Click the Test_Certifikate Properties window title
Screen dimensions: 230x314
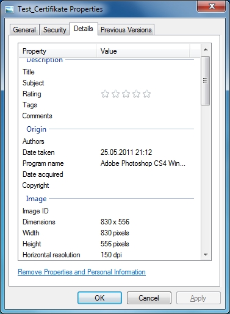tap(60, 9)
